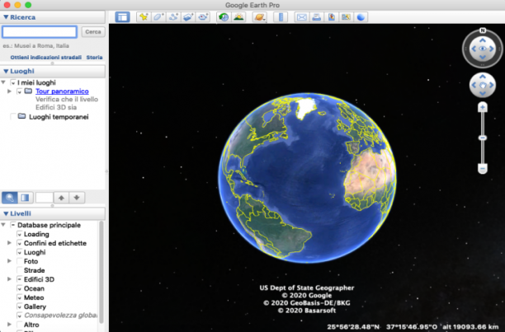Viewport: 505px width, 332px height.
Task: Hide the sidebar with toolbar toggle
Action: pyautogui.click(x=122, y=17)
